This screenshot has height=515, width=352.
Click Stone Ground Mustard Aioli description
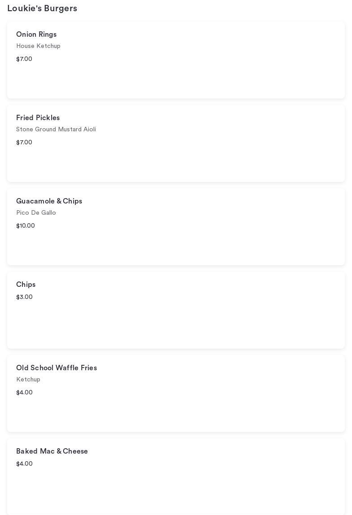[x=56, y=130]
